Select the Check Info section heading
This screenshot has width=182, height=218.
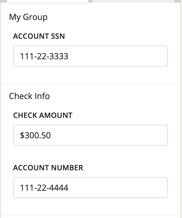tap(29, 96)
